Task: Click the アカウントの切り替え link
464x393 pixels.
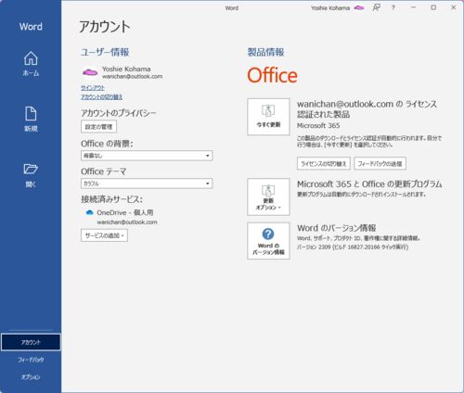Action: click(101, 97)
